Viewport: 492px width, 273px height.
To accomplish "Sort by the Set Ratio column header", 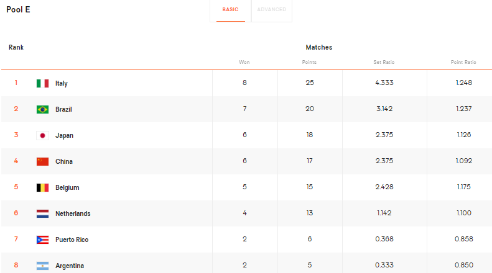I will pyautogui.click(x=384, y=62).
